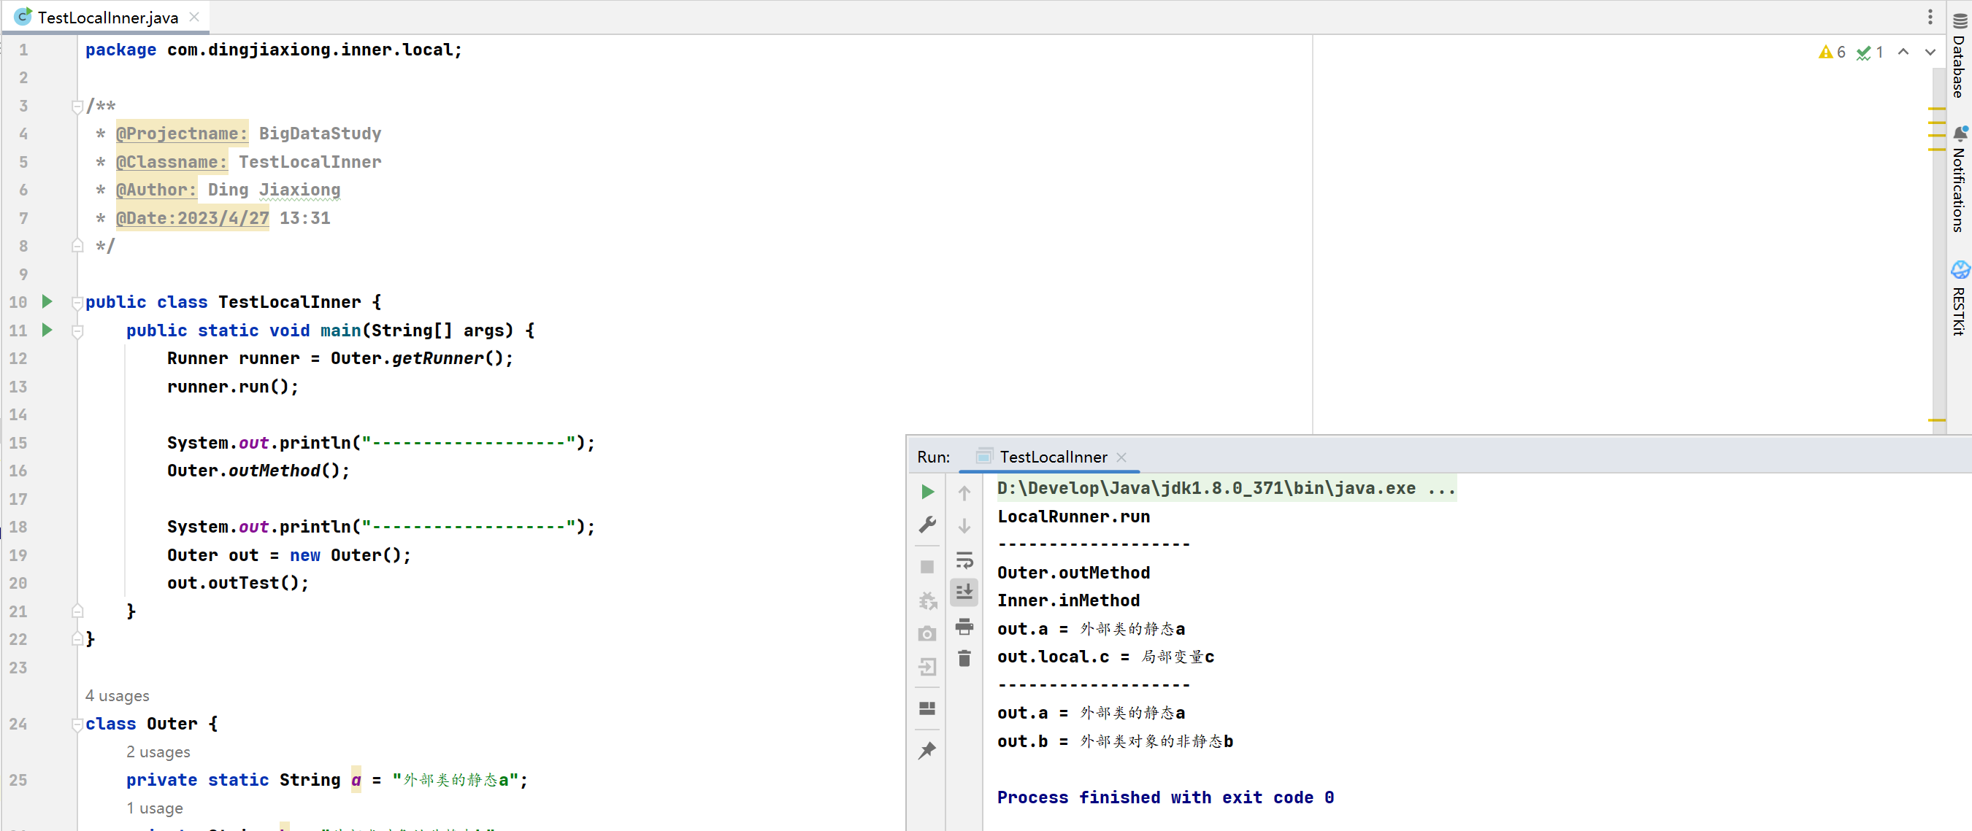Click getRunner method call on line 12
The height and width of the screenshot is (831, 1972).
[437, 358]
